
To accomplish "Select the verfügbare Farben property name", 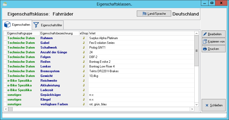I will pos(54,104).
